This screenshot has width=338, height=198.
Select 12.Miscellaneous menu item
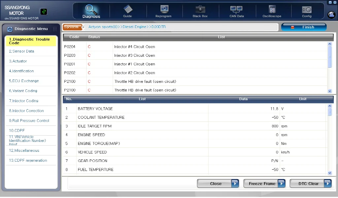coord(31,150)
